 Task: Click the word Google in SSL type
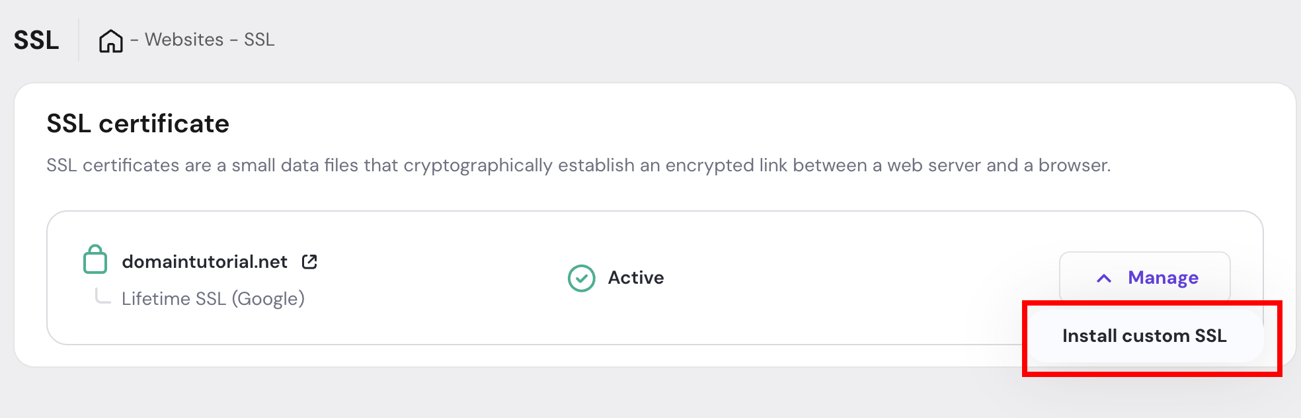point(268,299)
